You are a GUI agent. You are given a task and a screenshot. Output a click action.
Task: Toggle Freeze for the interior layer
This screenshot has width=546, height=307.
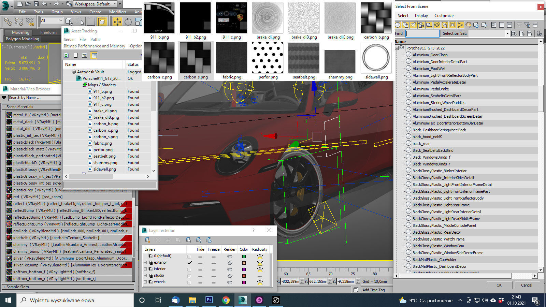point(213,269)
